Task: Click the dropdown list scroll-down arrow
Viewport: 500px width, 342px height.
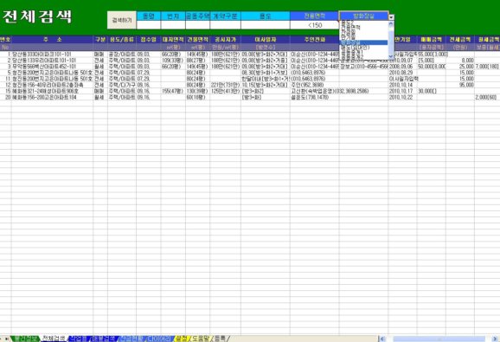Action: [x=391, y=57]
